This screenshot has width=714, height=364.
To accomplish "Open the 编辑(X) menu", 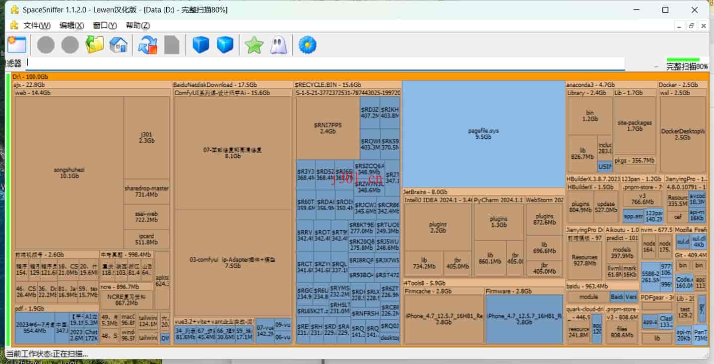I will point(72,25).
